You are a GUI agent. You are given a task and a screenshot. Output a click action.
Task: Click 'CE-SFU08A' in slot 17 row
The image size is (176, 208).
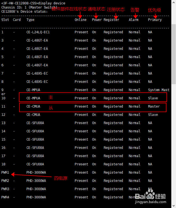click(35, 156)
